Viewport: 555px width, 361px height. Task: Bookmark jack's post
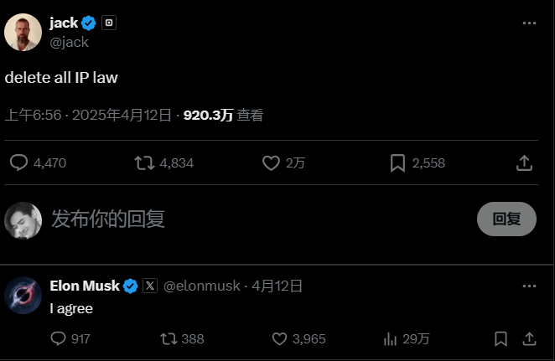pyautogui.click(x=397, y=162)
